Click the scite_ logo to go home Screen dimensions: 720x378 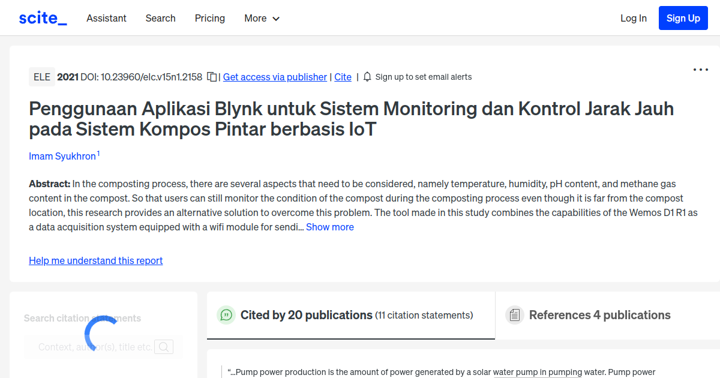click(42, 17)
